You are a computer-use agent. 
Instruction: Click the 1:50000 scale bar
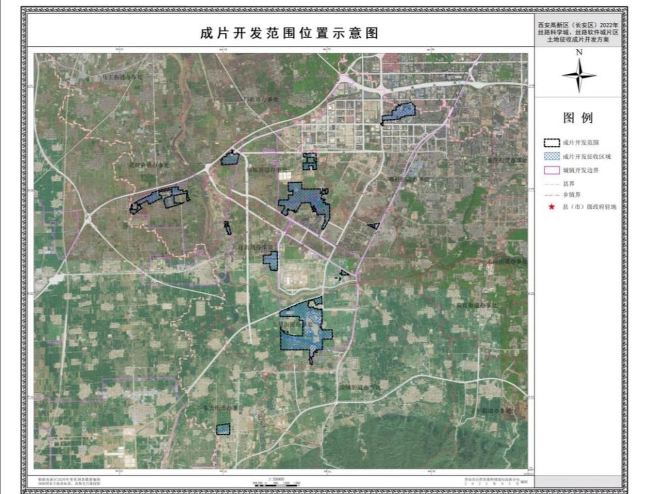click(x=276, y=482)
